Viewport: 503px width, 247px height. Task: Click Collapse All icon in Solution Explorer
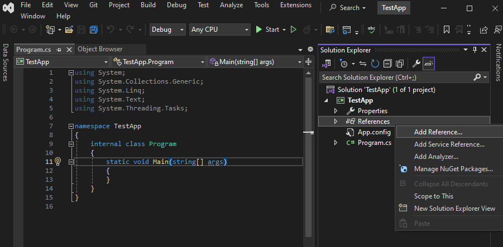click(x=387, y=64)
